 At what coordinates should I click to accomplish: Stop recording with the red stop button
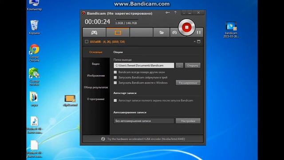186,28
